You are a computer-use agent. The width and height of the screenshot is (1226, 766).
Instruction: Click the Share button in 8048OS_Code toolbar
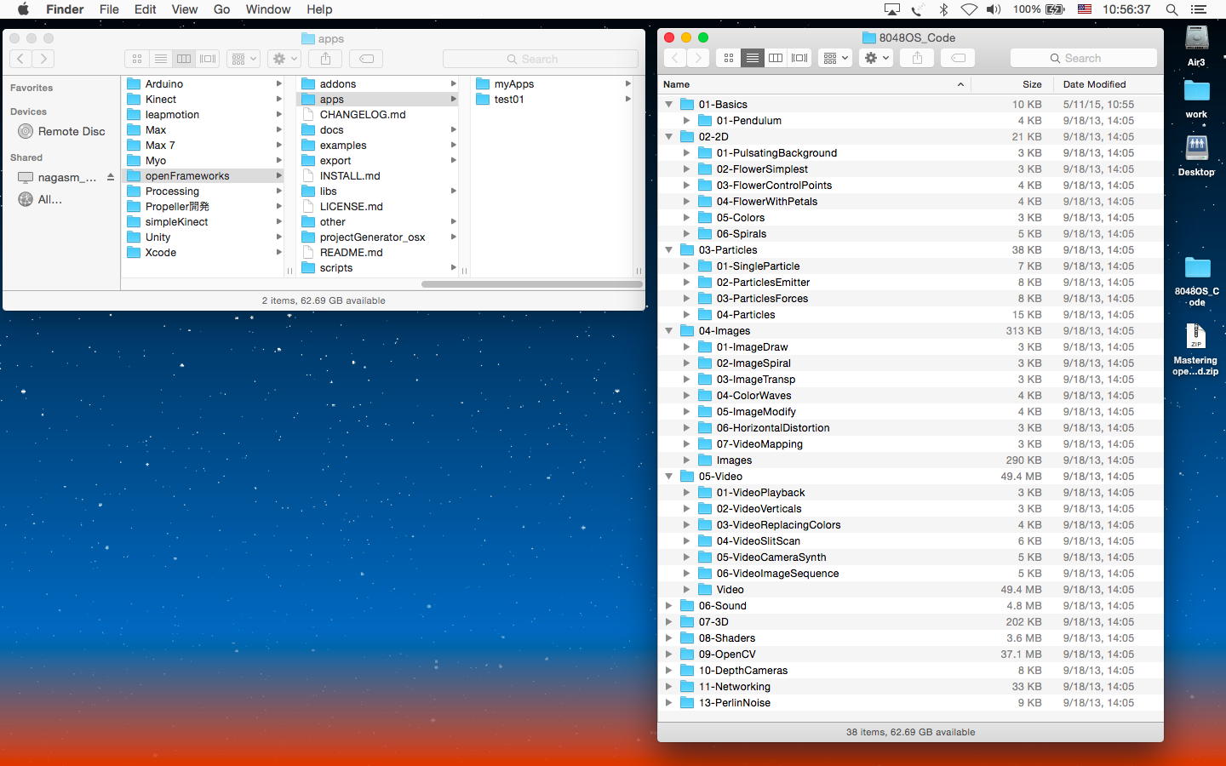tap(917, 58)
